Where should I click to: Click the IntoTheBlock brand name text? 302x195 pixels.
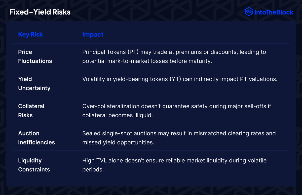point(274,12)
